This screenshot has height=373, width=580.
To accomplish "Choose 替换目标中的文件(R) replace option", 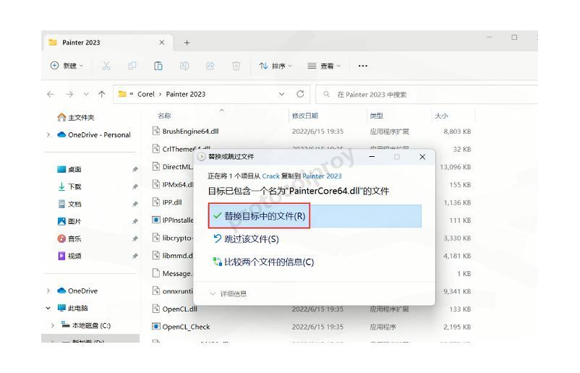I will click(315, 216).
